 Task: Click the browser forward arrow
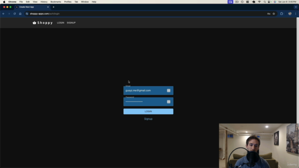pyautogui.click(x=9, y=14)
